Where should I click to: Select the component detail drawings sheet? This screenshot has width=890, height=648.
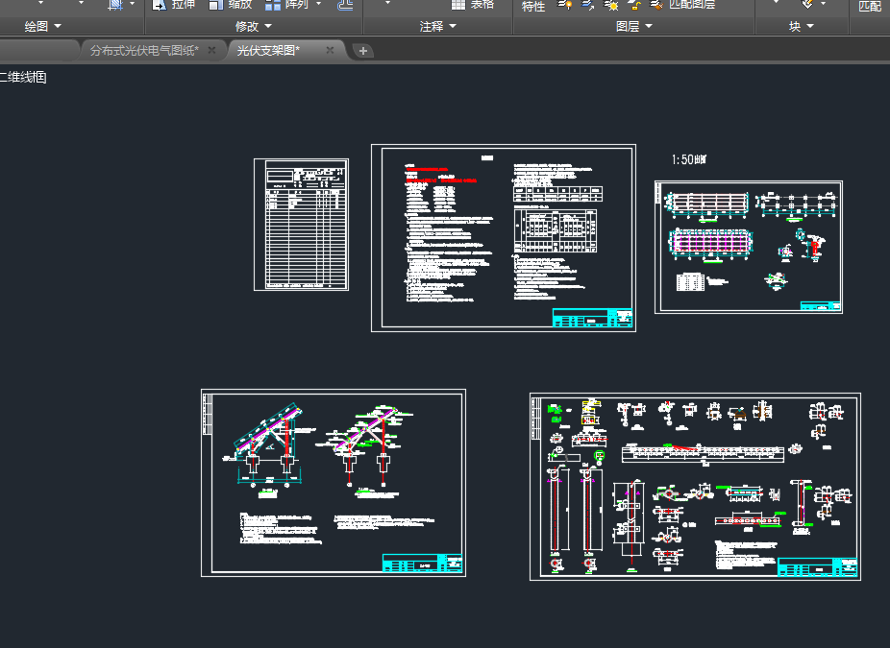(x=695, y=487)
